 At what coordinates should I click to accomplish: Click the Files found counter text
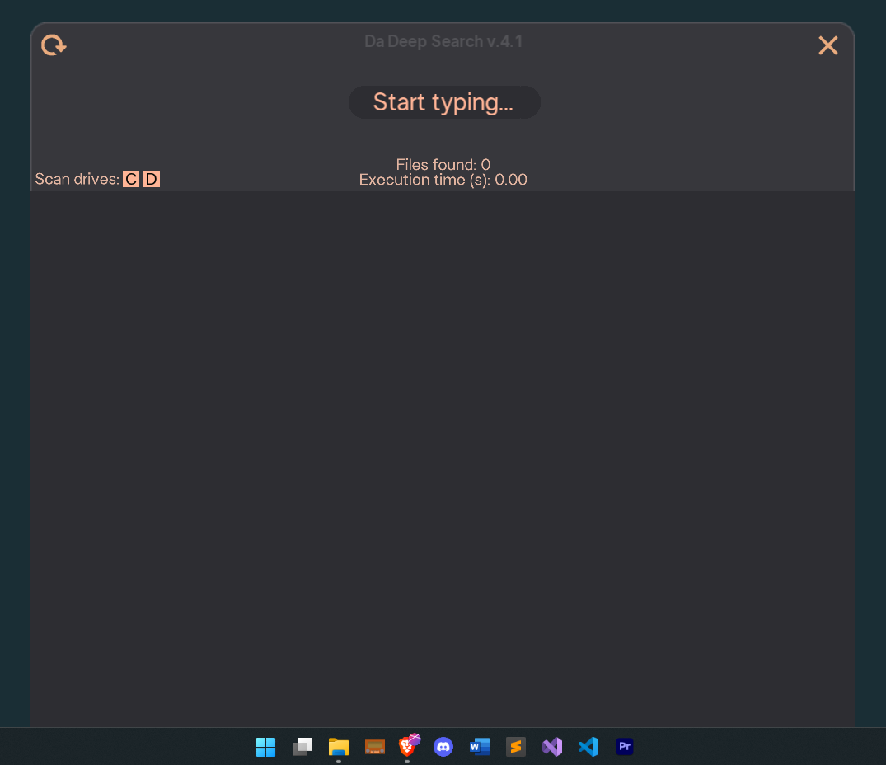coord(443,165)
